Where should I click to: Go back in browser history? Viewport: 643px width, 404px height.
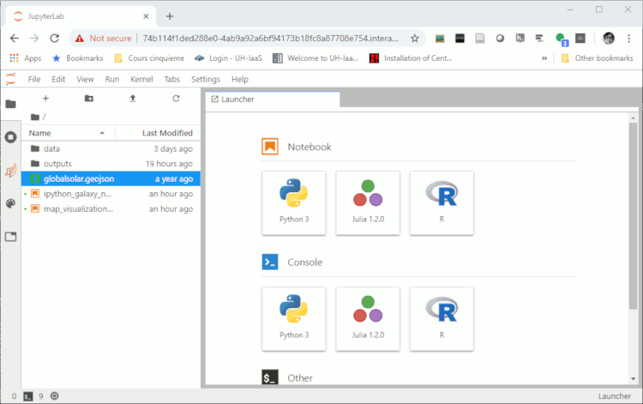(x=15, y=38)
